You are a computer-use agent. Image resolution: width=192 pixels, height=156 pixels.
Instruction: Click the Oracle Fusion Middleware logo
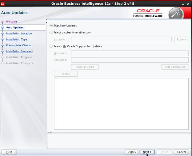tap(148, 13)
